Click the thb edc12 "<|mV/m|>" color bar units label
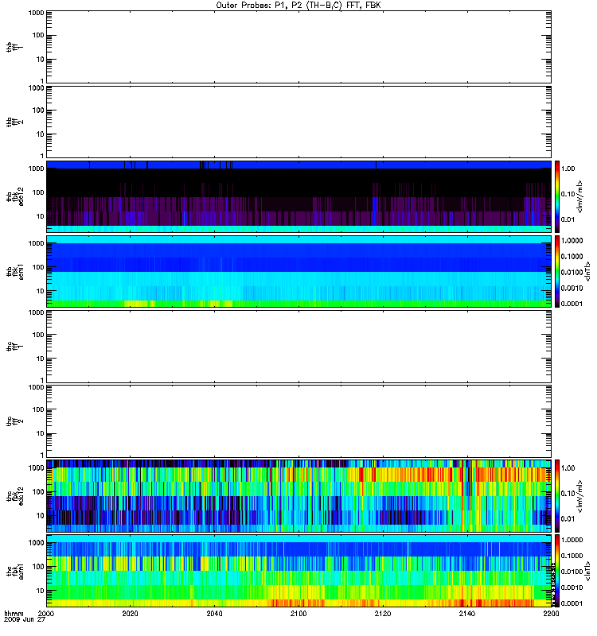Screen dimensions: 597x636 (x=579, y=196)
